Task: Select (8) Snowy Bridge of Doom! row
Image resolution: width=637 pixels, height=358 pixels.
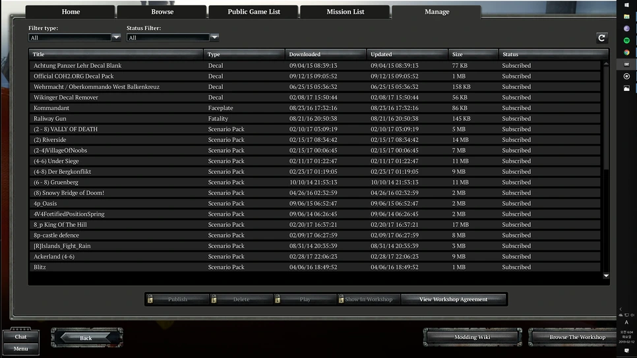Action: point(315,193)
